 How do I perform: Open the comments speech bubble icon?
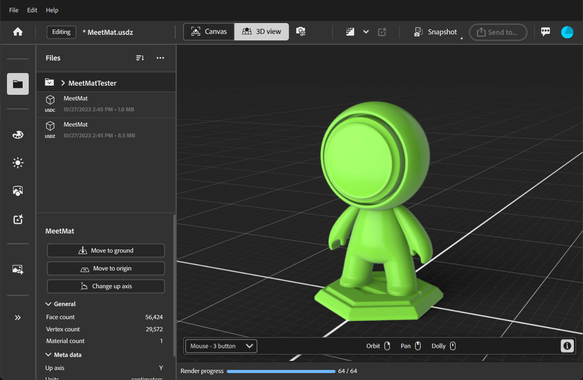point(546,32)
